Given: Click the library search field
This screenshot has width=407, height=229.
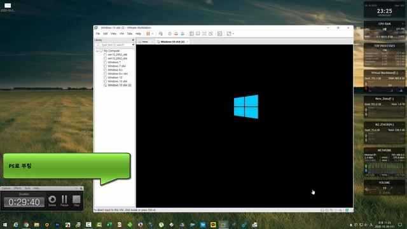Looking at the screenshot, I should coord(114,45).
